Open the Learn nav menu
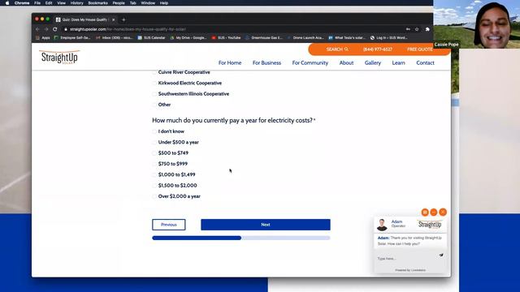 (x=398, y=63)
